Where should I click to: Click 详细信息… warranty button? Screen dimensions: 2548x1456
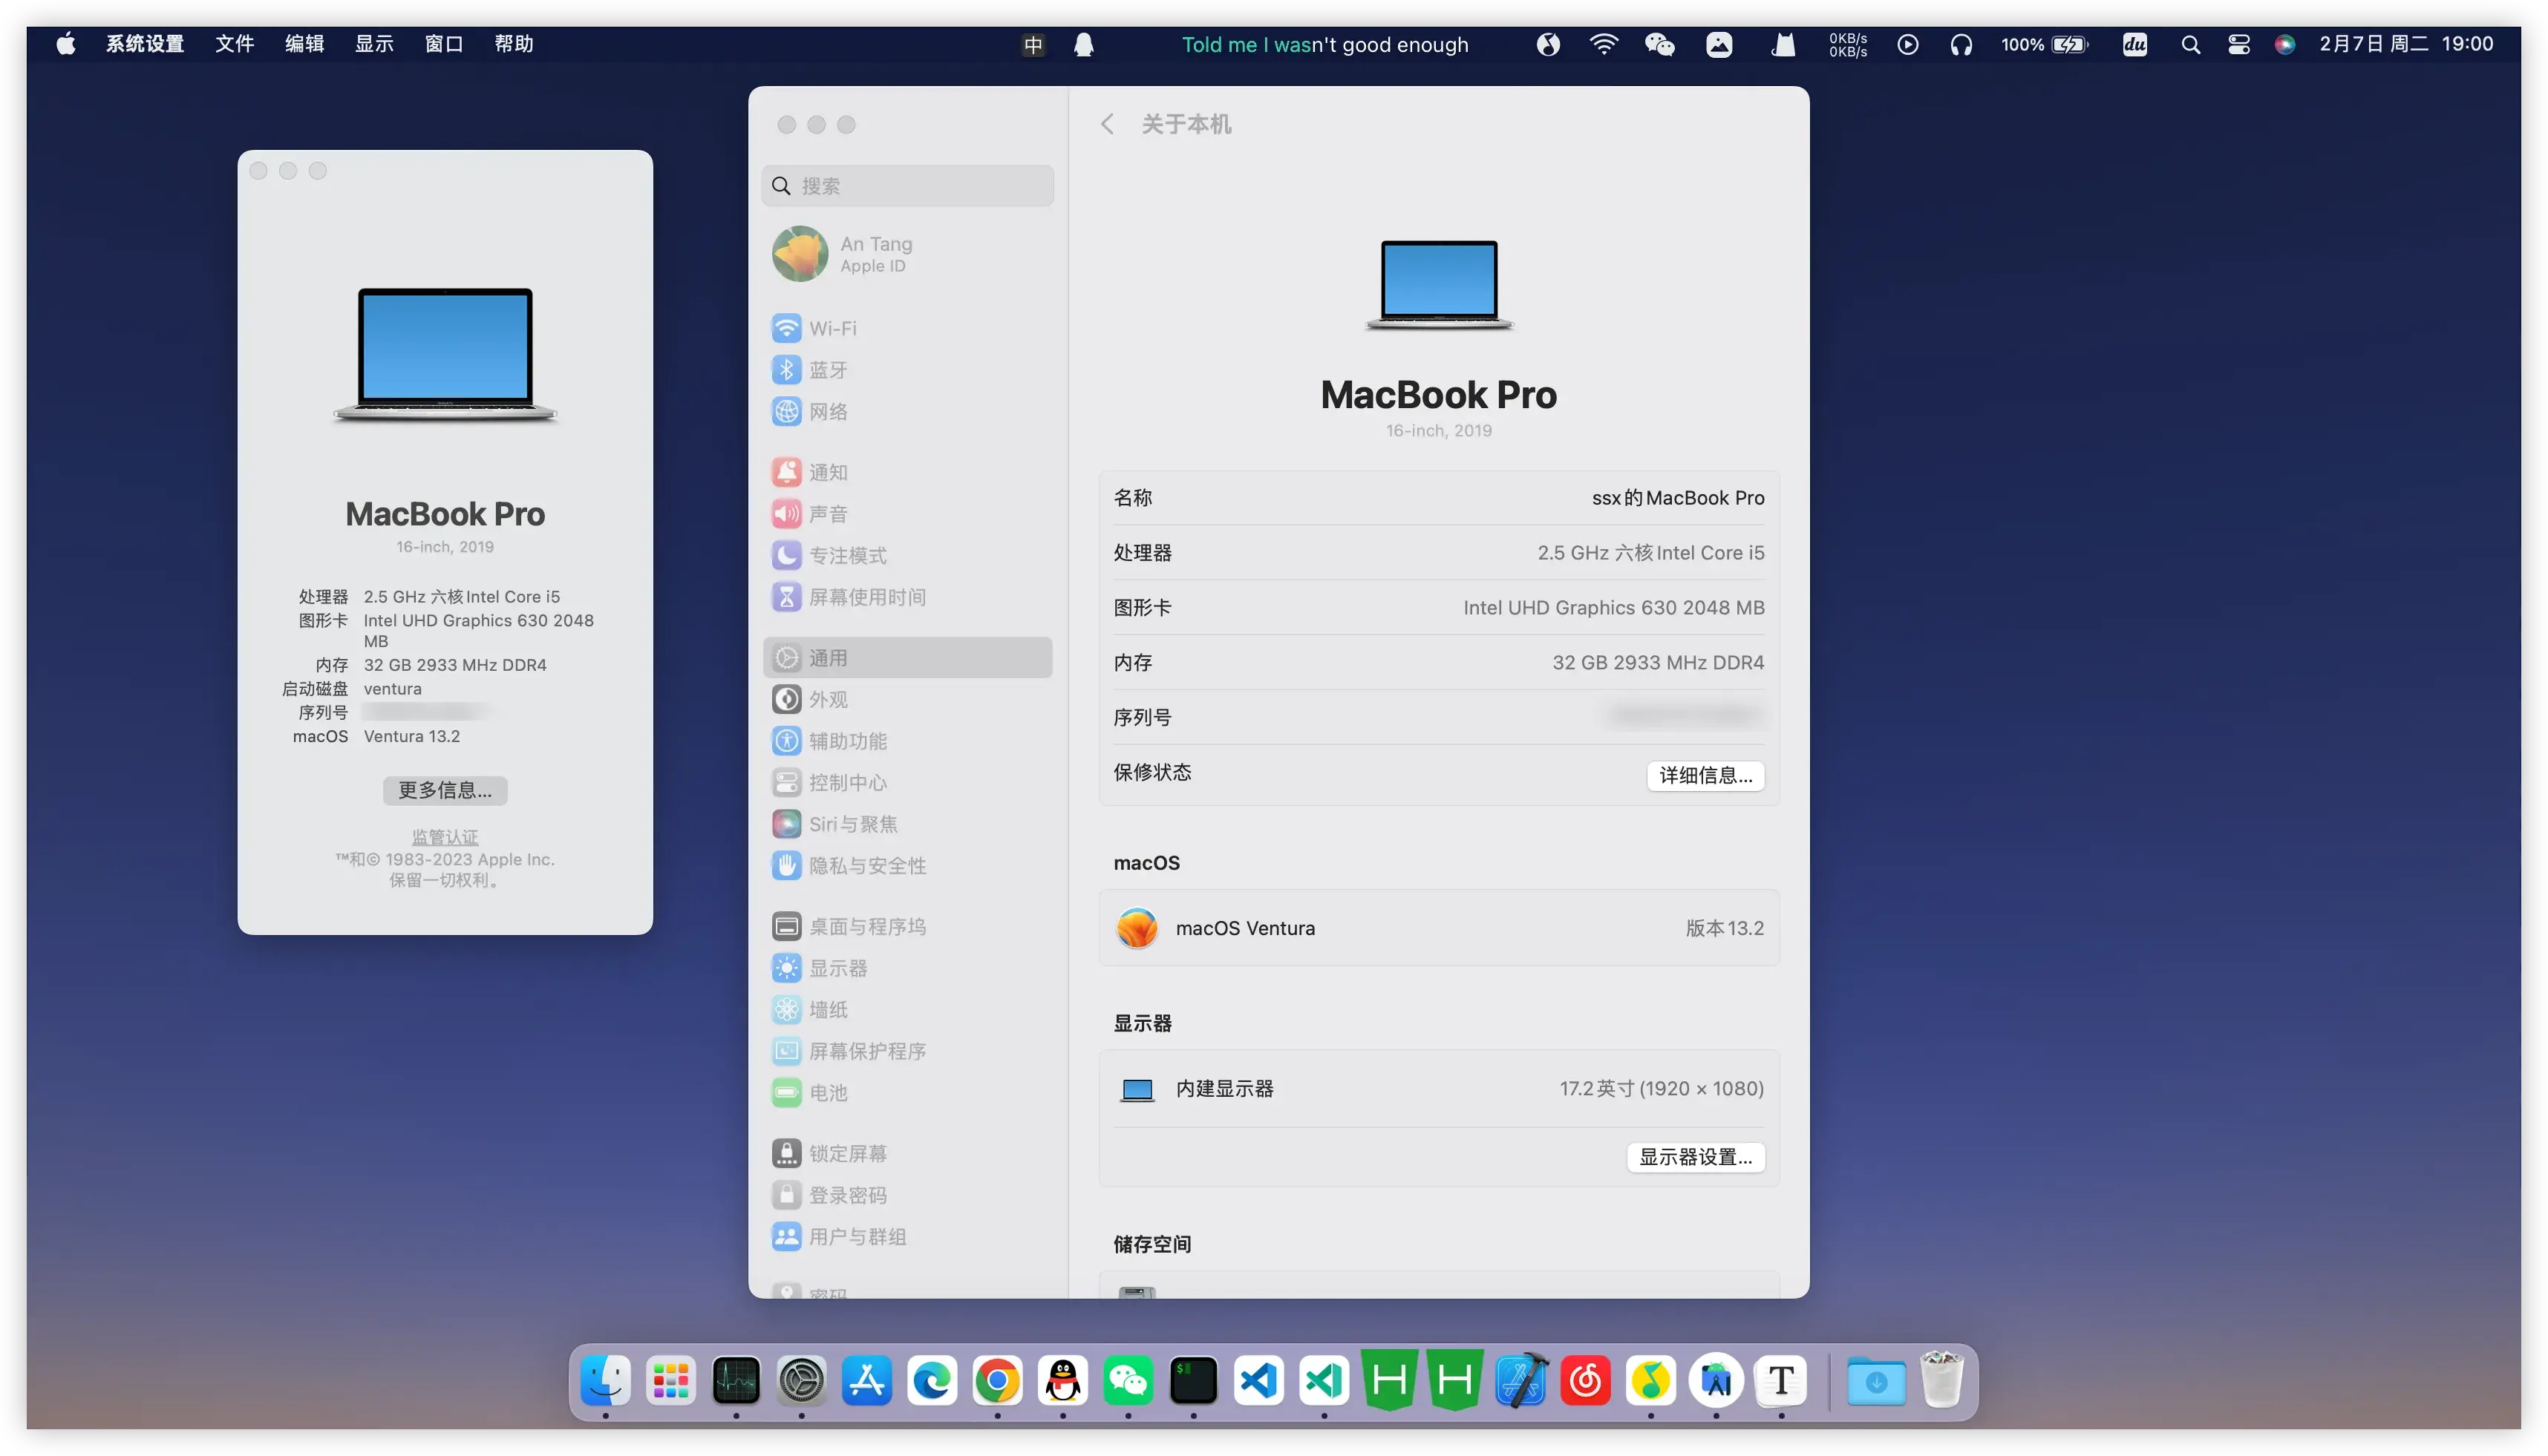[1705, 775]
